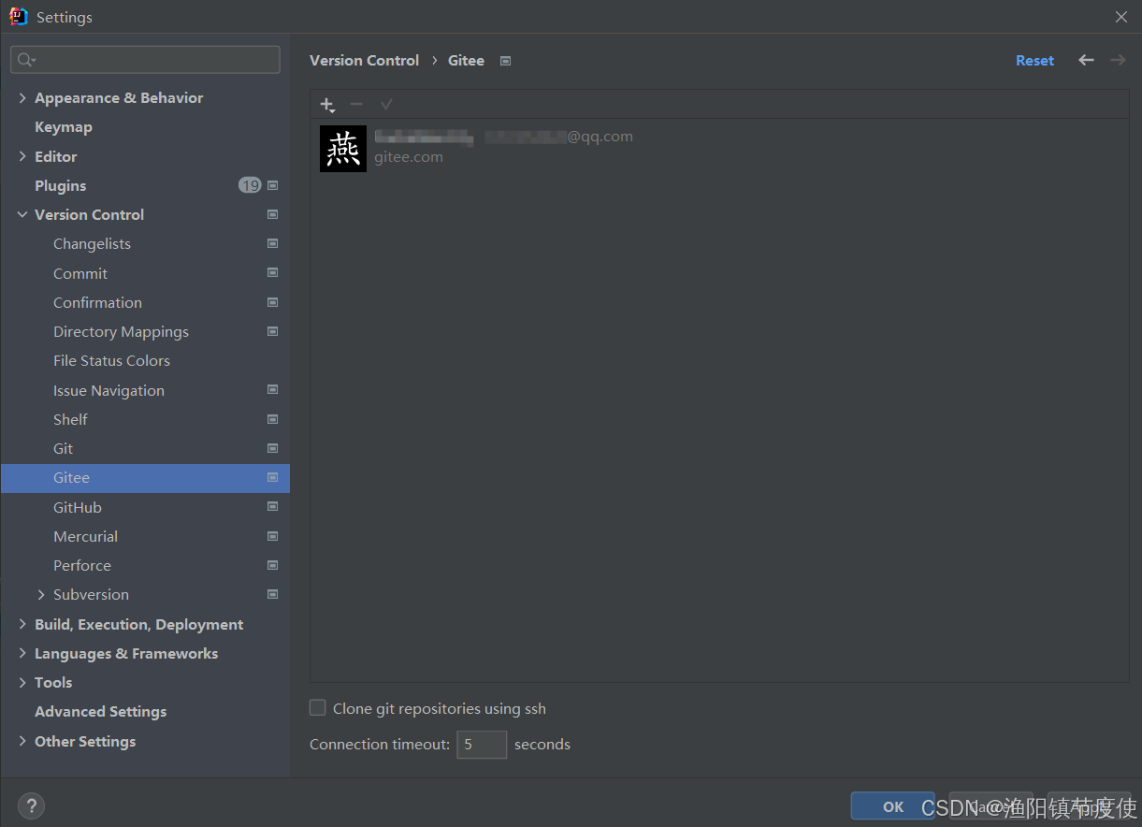The image size is (1142, 827).
Task: Click the project icon on Mercurial row
Action: 272,536
